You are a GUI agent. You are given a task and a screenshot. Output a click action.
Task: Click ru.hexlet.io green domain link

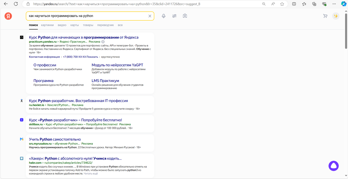coord(37,105)
